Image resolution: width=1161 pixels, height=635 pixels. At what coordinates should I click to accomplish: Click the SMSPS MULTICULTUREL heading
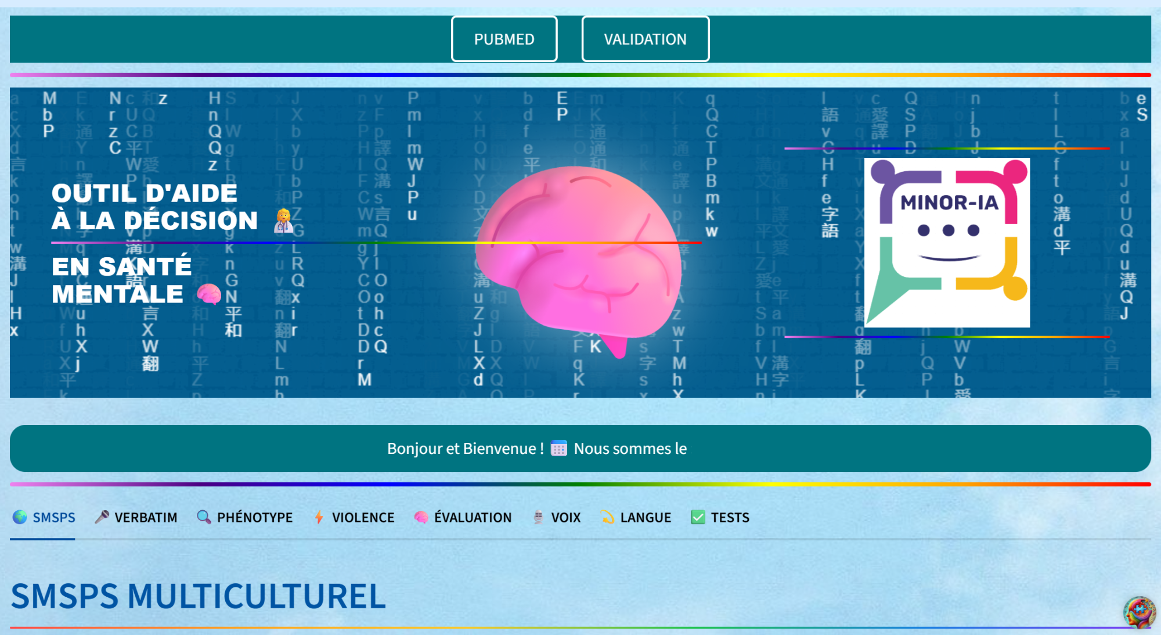(198, 596)
